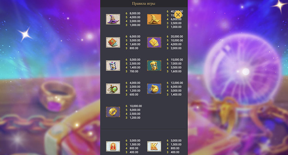Screen dimensions: 288x155
Task: Click the red letter A card symbol
Action: coord(113,147)
